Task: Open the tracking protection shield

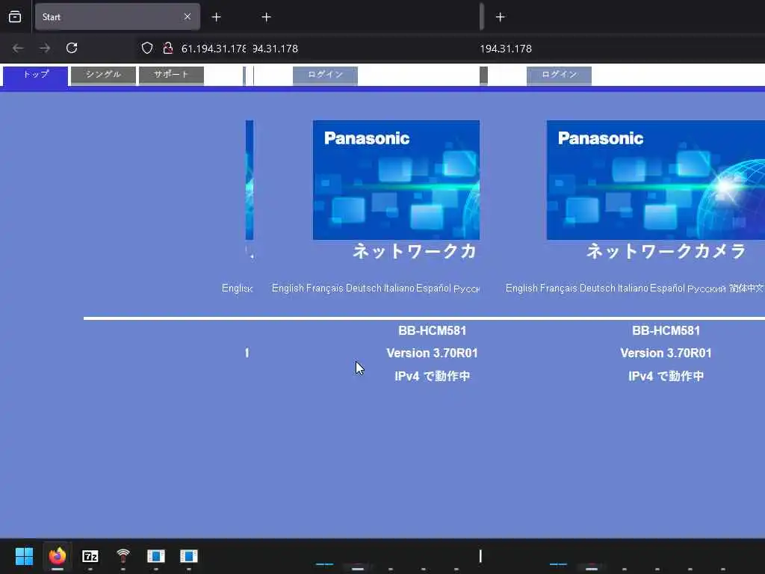Action: (x=147, y=49)
